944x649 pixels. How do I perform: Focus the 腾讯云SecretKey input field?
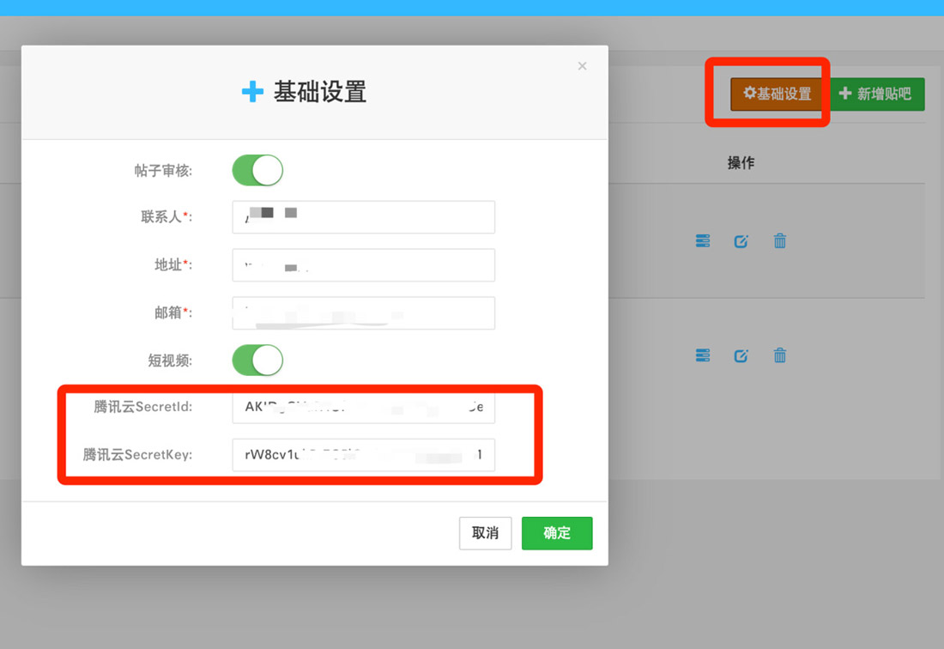(363, 455)
